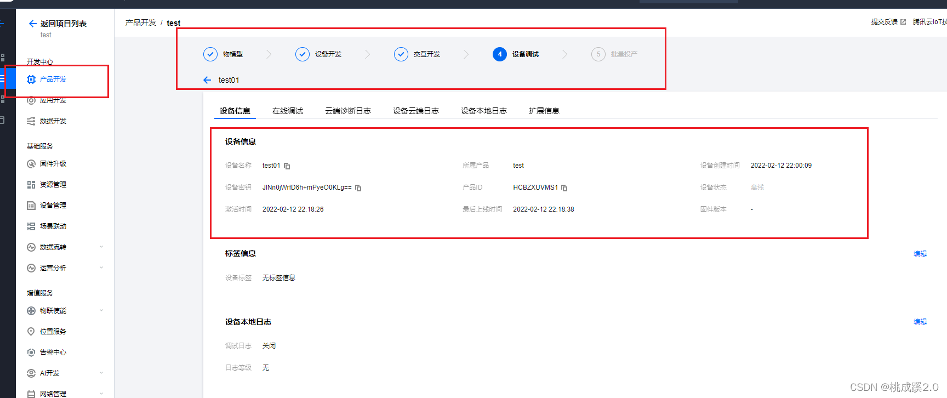Expand the 数据流转 submenu arrow

(x=101, y=247)
